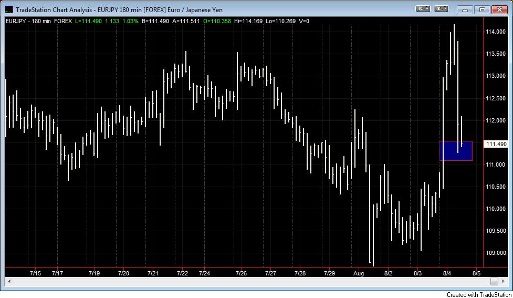
Task: Click the 112.500 price axis label
Action: point(496,98)
